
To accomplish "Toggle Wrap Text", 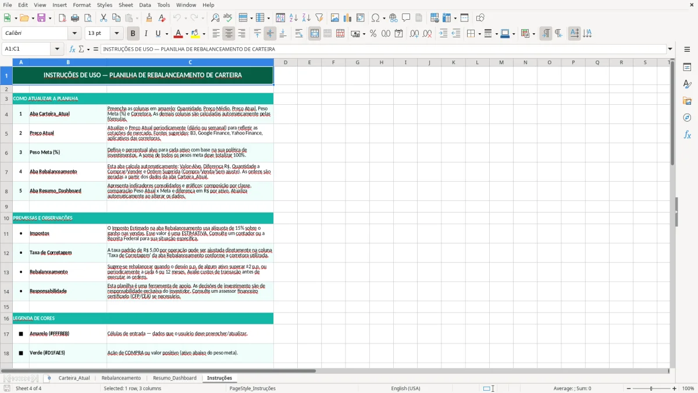I will pos(299,34).
